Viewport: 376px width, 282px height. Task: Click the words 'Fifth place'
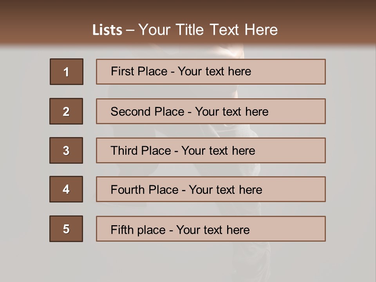(138, 230)
